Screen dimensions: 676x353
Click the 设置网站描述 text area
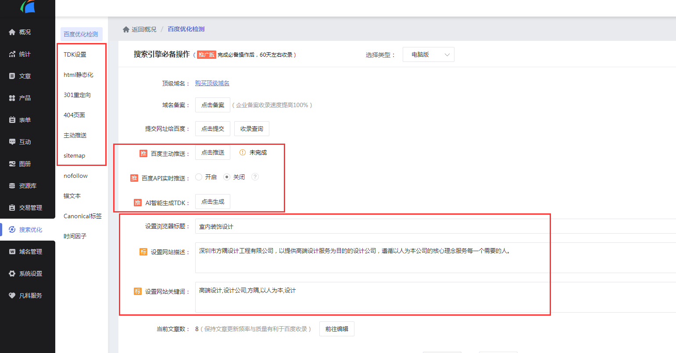436,258
